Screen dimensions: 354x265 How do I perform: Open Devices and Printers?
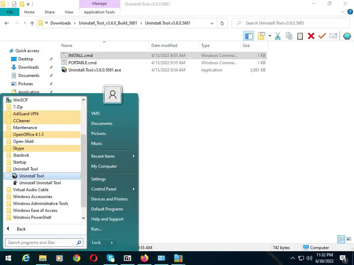click(x=110, y=199)
